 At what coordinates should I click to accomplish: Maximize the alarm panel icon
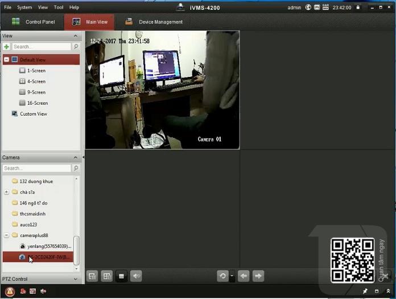tap(377, 291)
